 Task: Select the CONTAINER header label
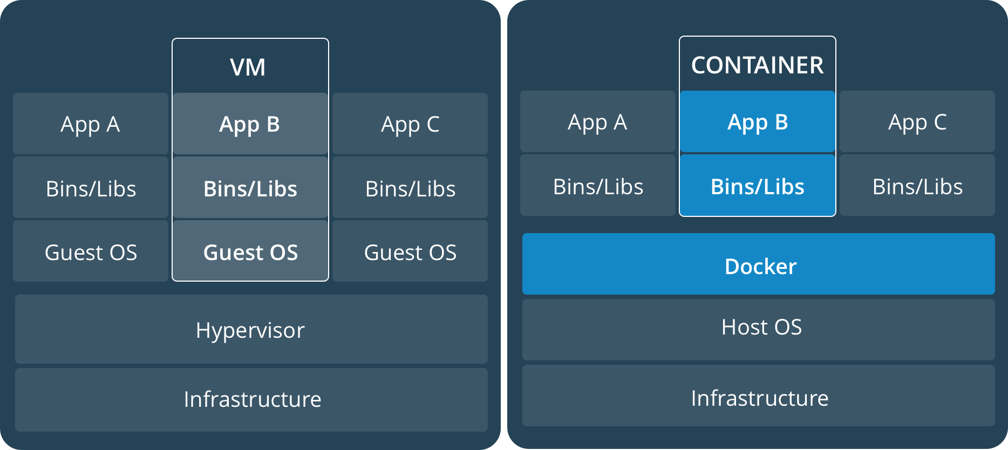pos(758,65)
